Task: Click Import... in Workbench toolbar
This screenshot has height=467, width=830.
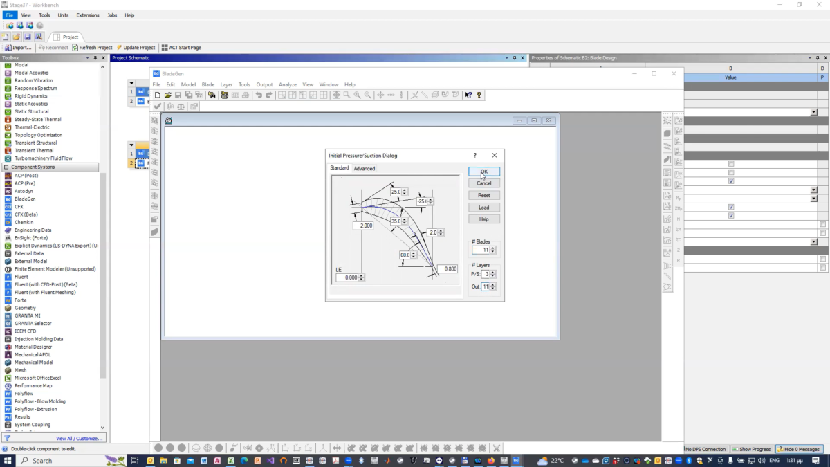Action: (18, 48)
